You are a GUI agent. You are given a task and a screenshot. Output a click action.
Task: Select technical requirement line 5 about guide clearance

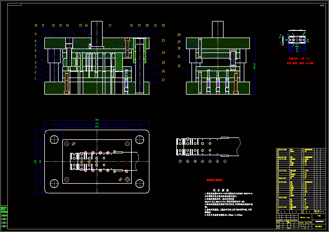(x=224, y=215)
